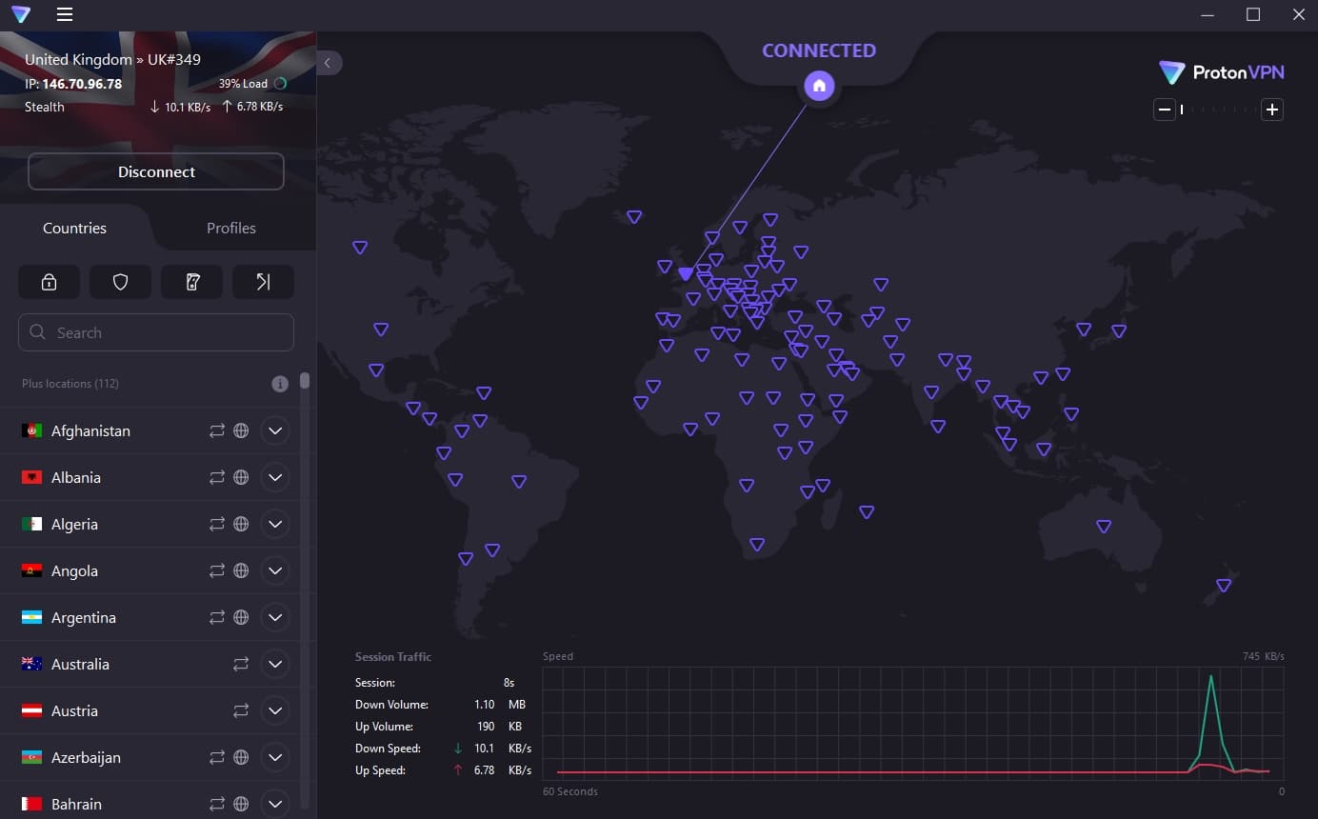
Task: Click the speed graph area
Action: (x=913, y=724)
